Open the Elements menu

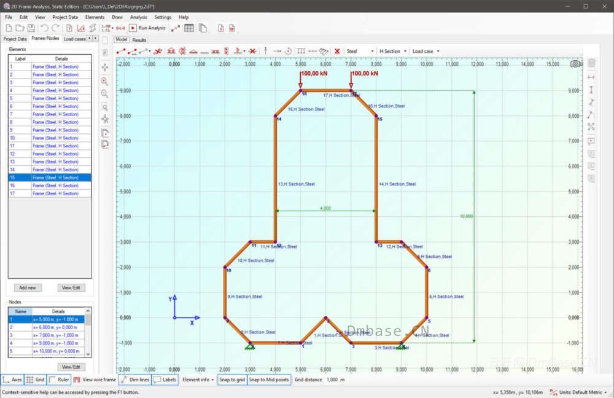(x=95, y=17)
